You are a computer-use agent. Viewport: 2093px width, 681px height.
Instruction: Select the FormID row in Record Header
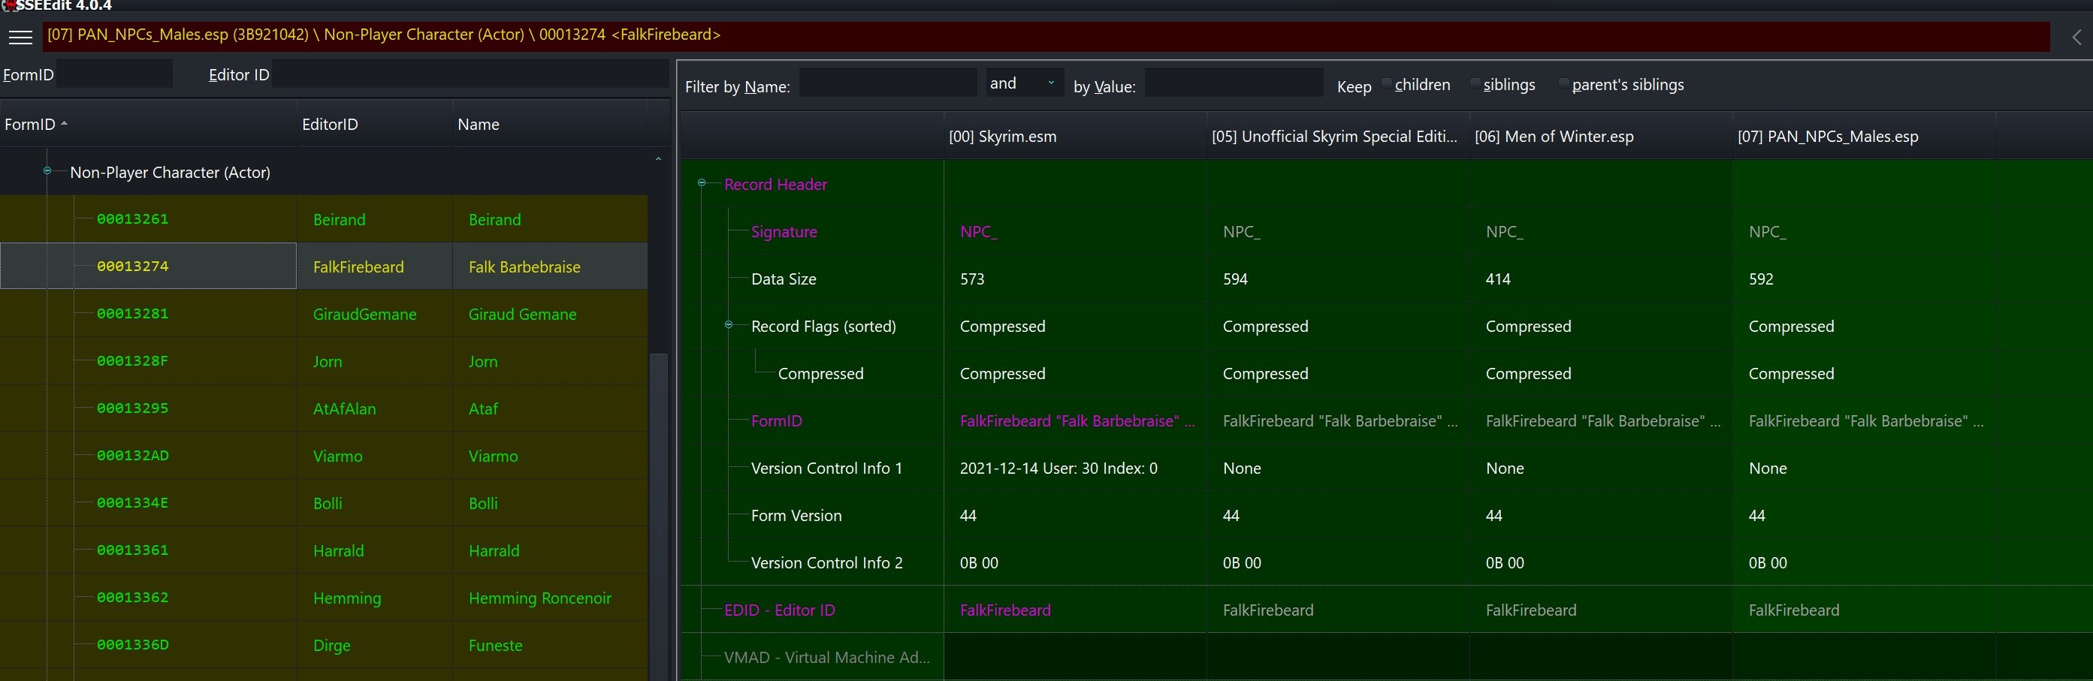point(776,421)
